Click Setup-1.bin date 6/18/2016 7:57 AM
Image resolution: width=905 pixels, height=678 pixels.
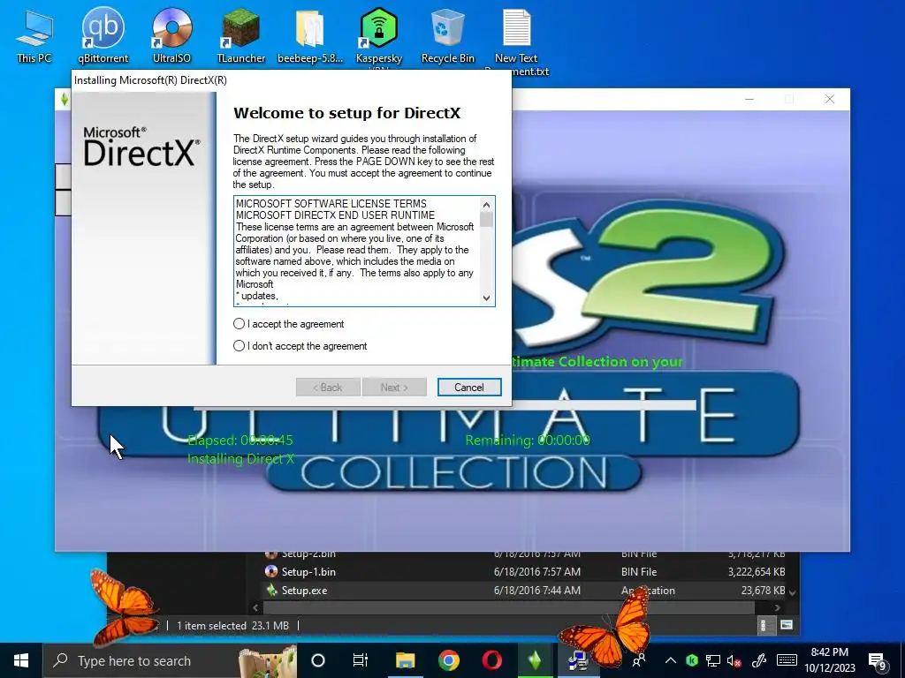point(536,572)
